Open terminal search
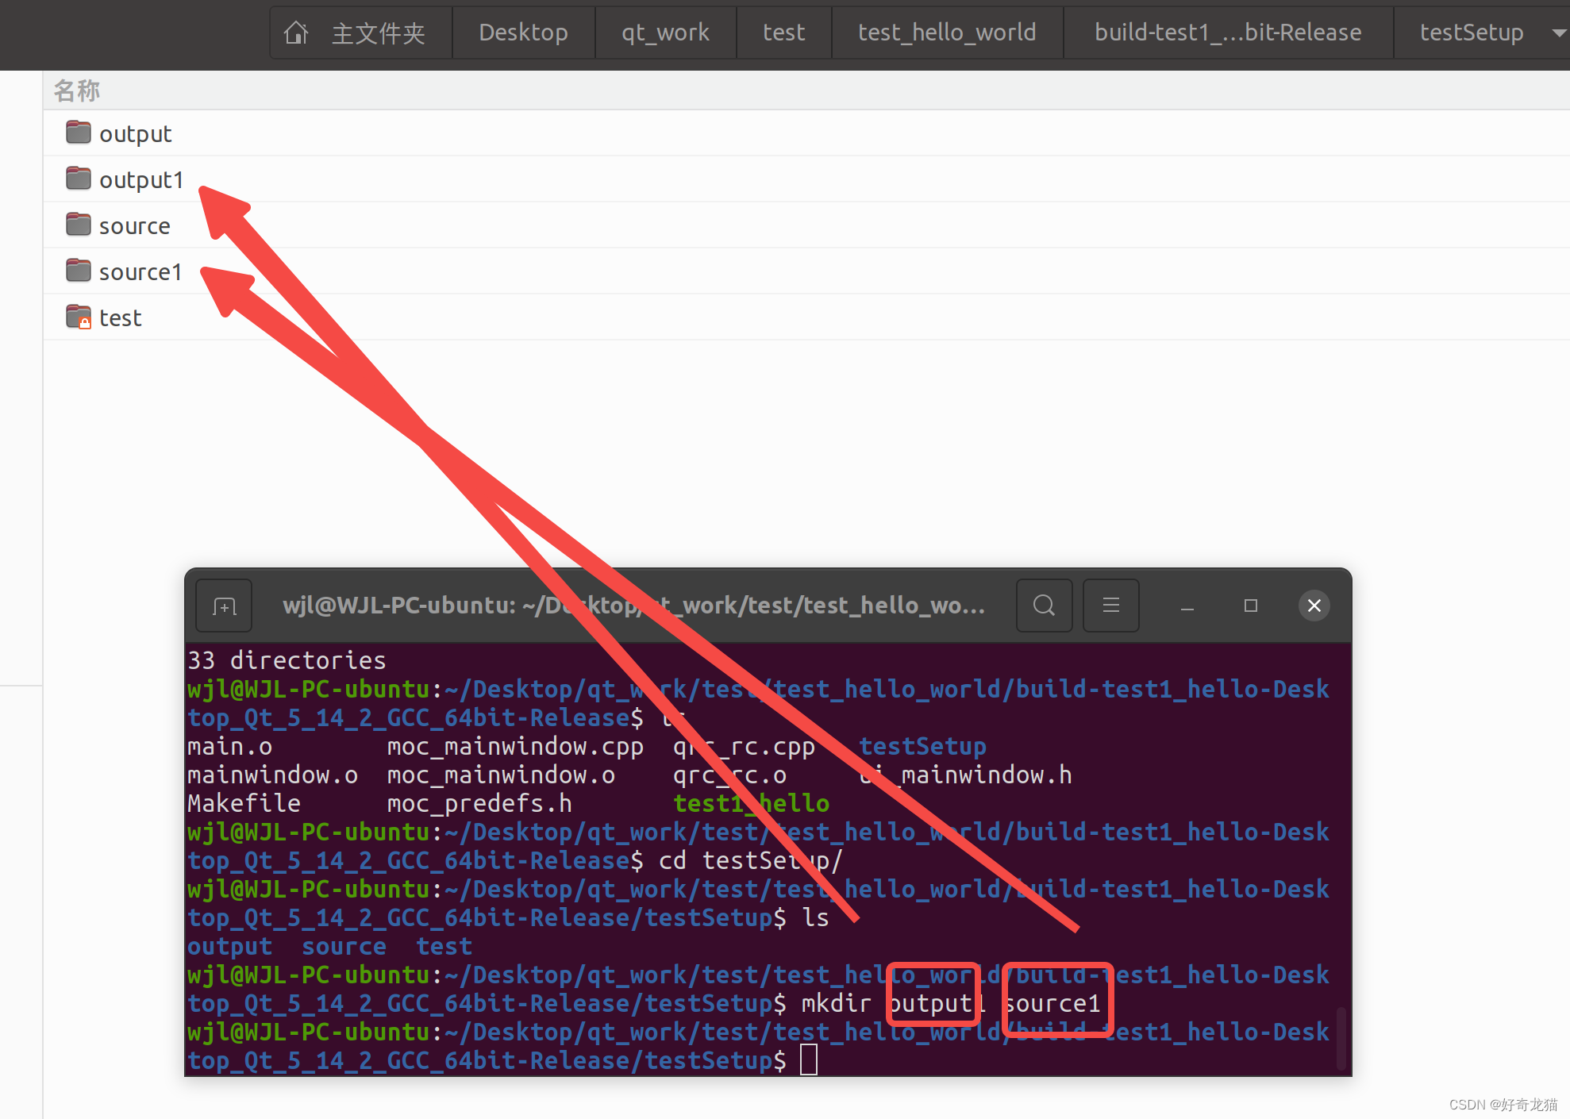The height and width of the screenshot is (1119, 1570). (1045, 606)
